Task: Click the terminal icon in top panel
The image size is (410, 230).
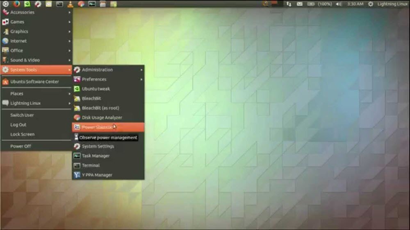Action: click(59, 4)
